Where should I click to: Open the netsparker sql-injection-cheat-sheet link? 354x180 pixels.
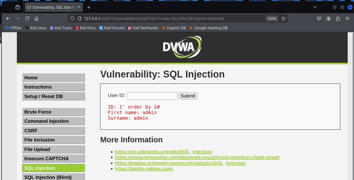pos(197,157)
